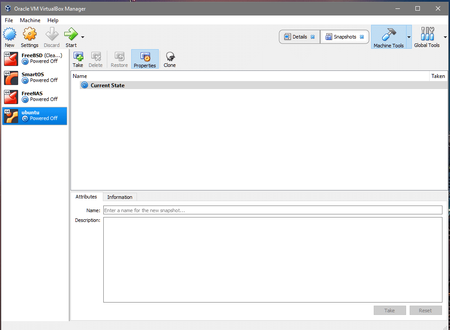Open Settings with the gear icon

click(x=30, y=34)
